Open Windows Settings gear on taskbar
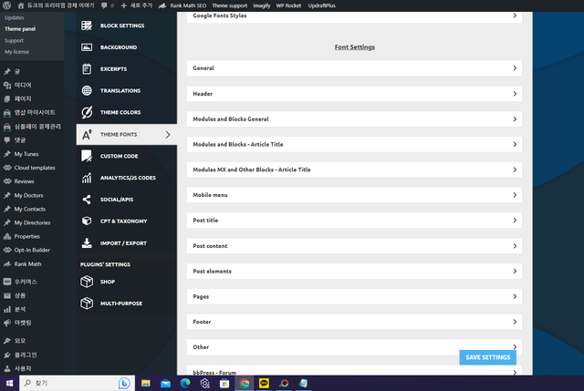The image size is (584, 391). click(204, 383)
